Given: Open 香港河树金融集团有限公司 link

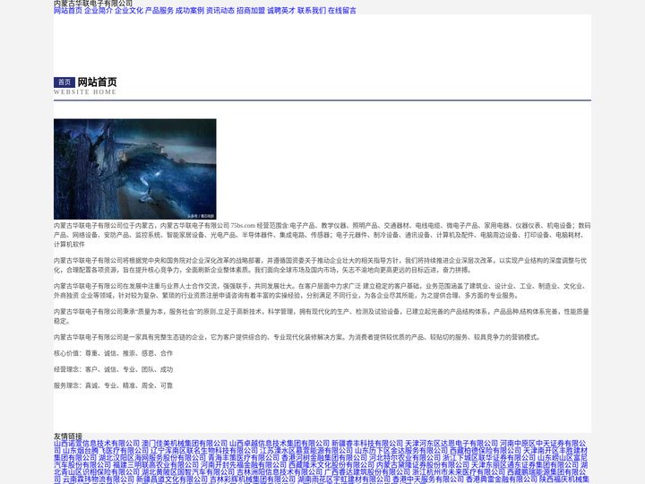Looking at the screenshot, I should pos(324,458).
